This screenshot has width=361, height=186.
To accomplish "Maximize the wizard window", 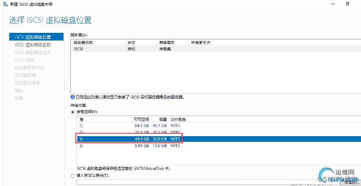I will point(348,4).
